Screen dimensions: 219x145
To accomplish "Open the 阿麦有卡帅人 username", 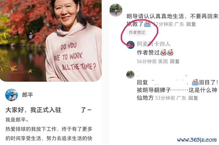I will tap(154, 44).
